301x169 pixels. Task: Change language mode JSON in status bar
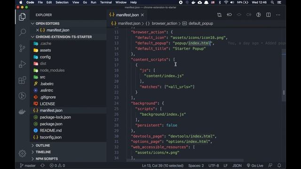[x=237, y=166]
